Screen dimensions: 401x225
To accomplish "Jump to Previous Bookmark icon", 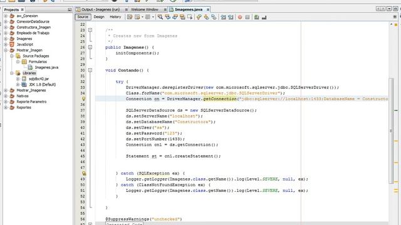I will [199, 17].
